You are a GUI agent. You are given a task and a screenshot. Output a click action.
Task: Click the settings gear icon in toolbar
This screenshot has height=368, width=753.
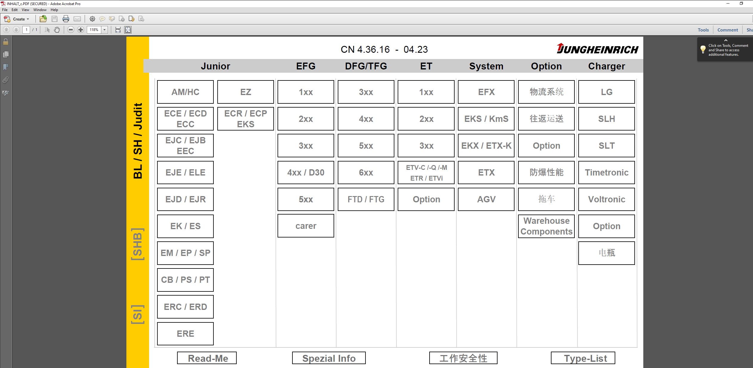[92, 19]
